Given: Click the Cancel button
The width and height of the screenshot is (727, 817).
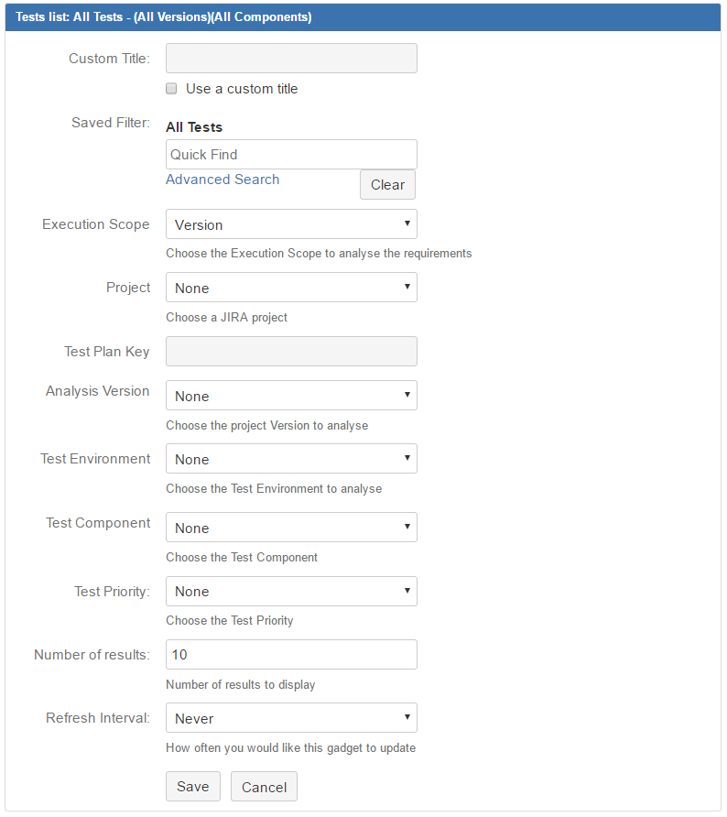Looking at the screenshot, I should 264,786.
